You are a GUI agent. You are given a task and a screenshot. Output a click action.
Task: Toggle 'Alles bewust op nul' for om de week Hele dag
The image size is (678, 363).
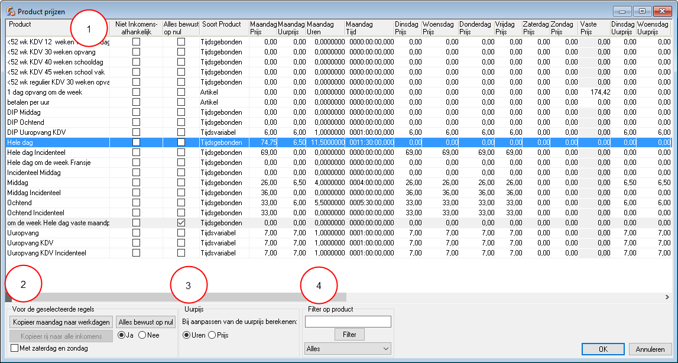point(181,222)
